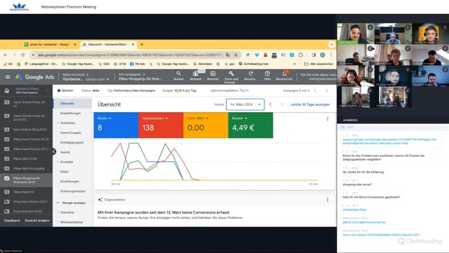The image size is (449, 253).
Task: Go to previous day arrow
Action: coord(270,104)
